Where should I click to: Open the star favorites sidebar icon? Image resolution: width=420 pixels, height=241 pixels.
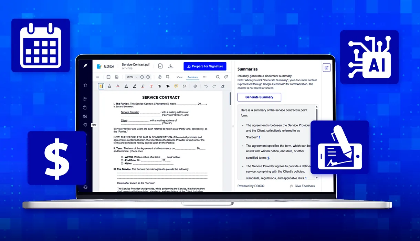click(85, 85)
